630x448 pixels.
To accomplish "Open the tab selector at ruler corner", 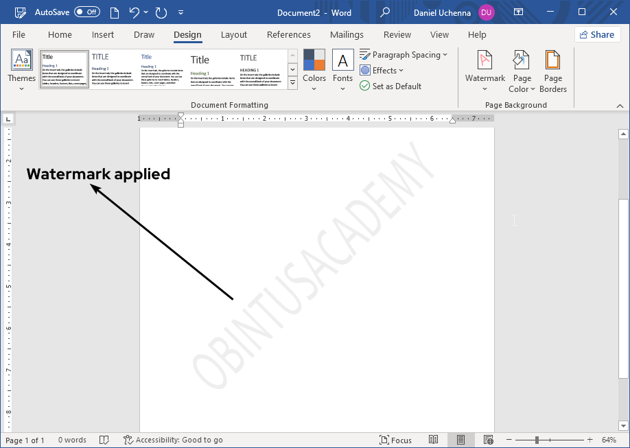I will [8, 118].
